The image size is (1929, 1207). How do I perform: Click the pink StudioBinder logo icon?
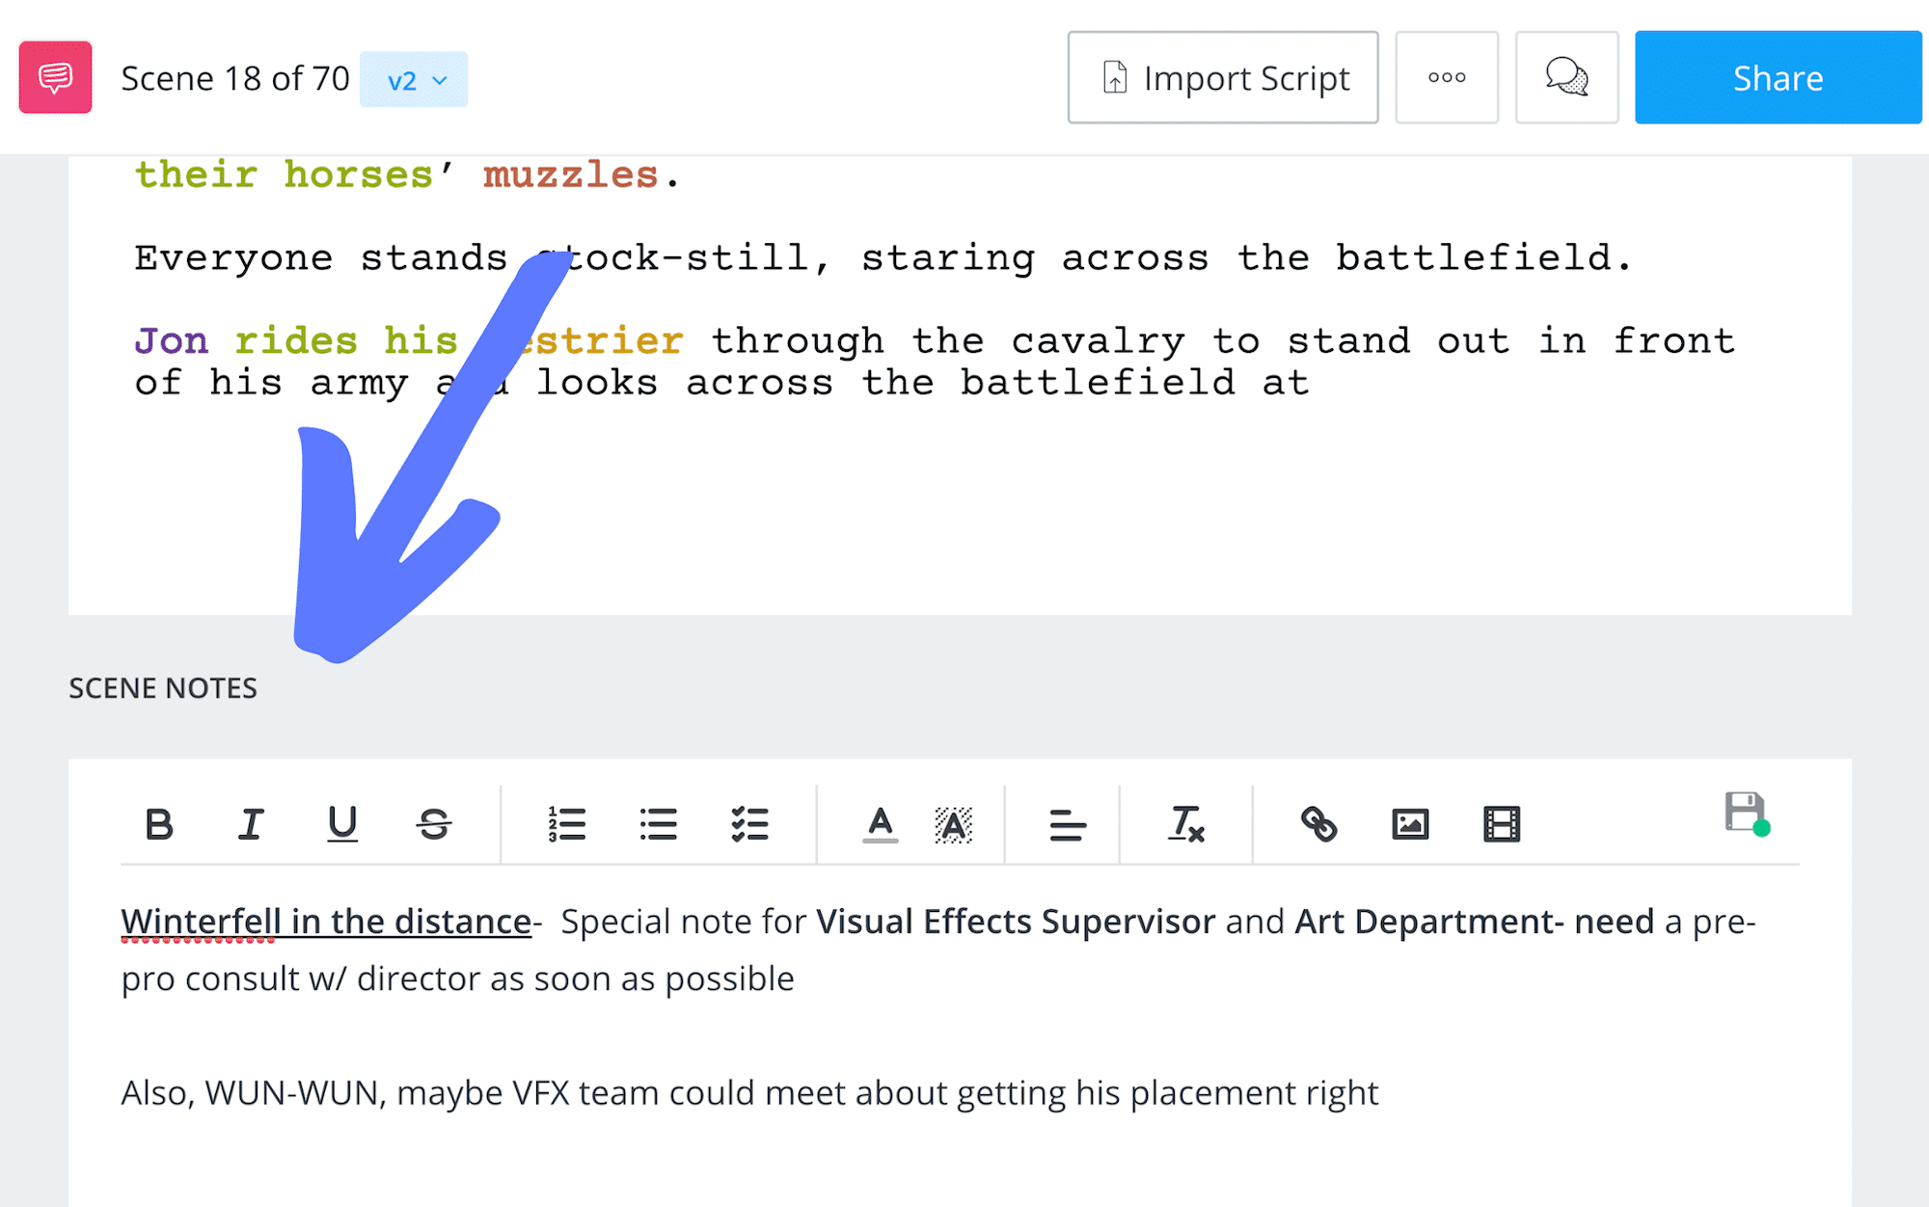pos(55,77)
